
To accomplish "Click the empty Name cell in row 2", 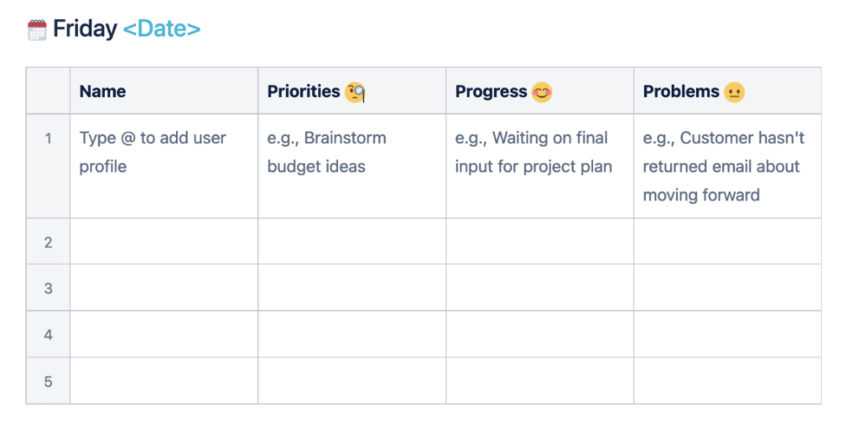I will (x=164, y=242).
